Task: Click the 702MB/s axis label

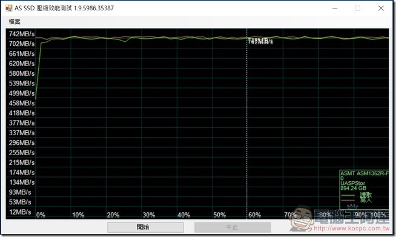Action: coord(22,44)
